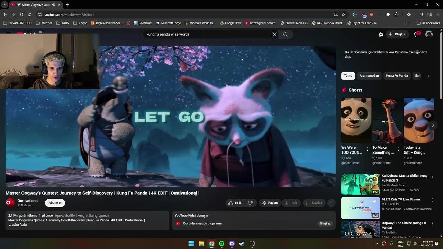Open File Explorer from the taskbar
443x249 pixels.
tap(201, 243)
